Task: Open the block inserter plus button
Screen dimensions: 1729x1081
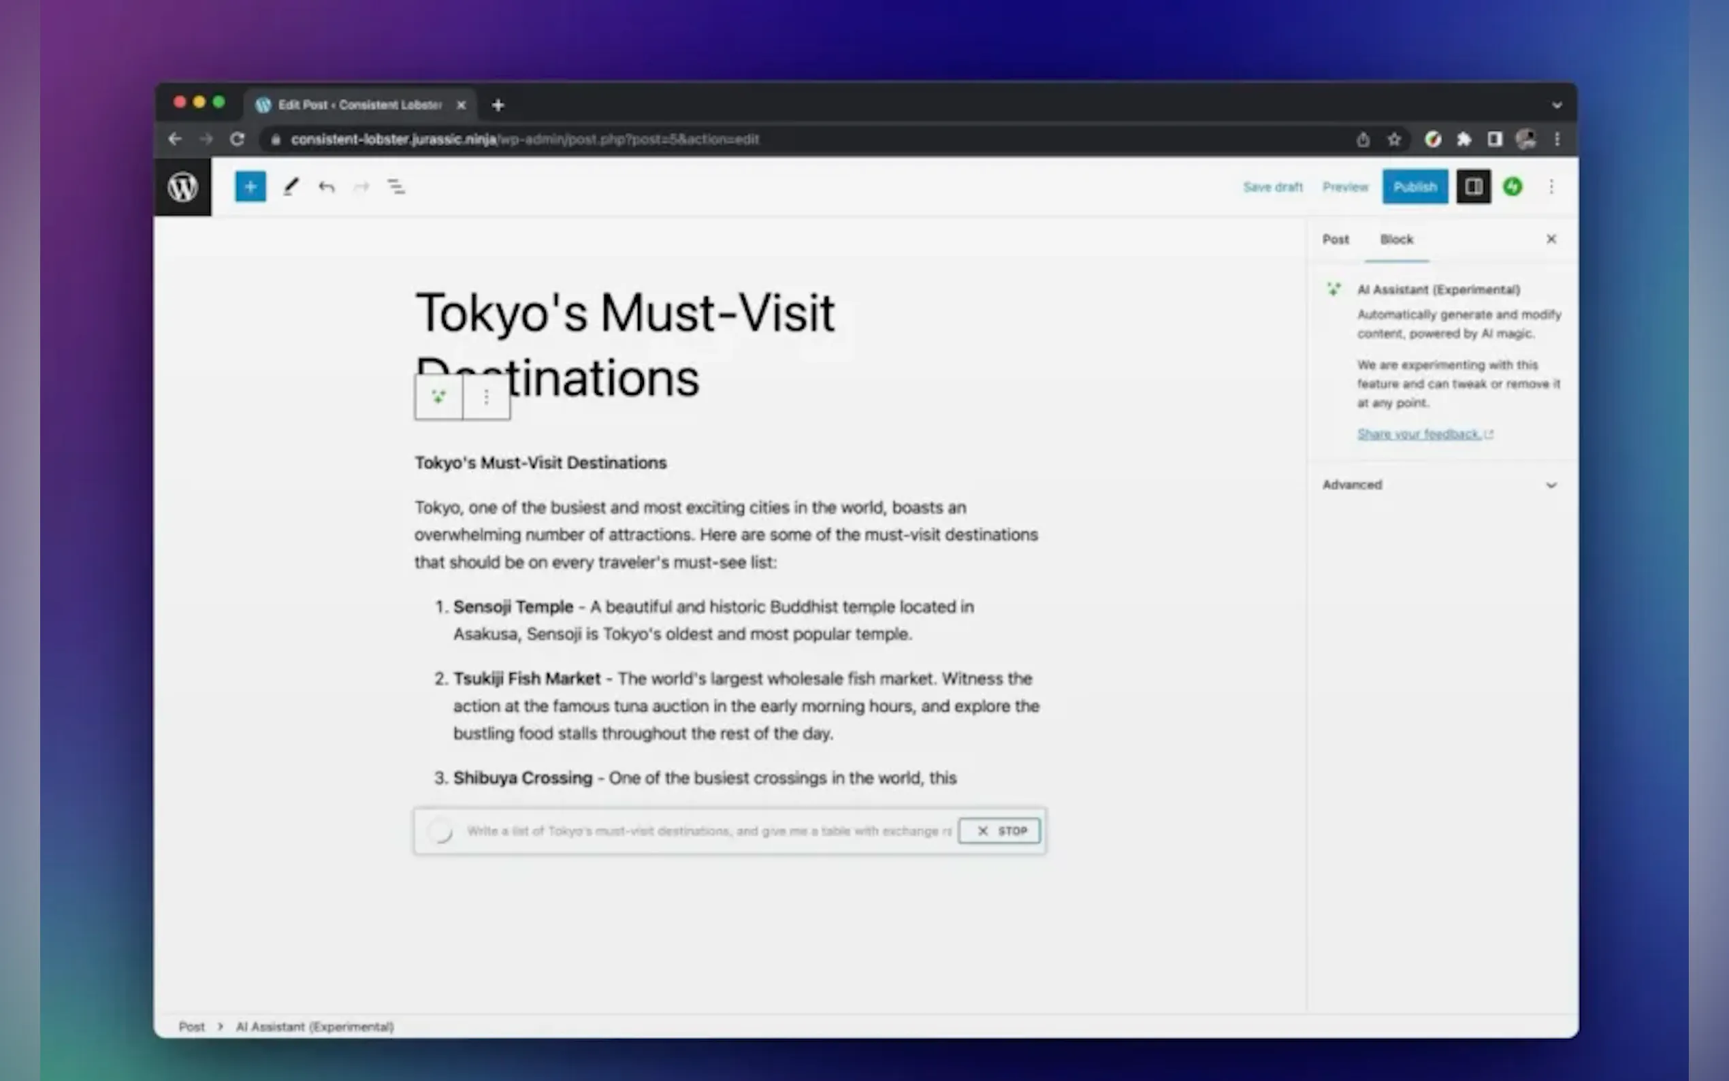Action: tap(251, 187)
